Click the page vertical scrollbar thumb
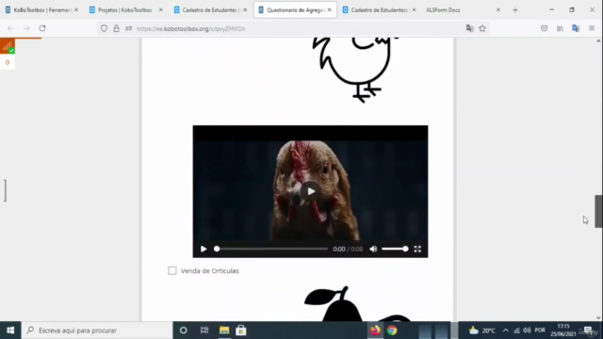The width and height of the screenshot is (603, 339). pos(598,211)
